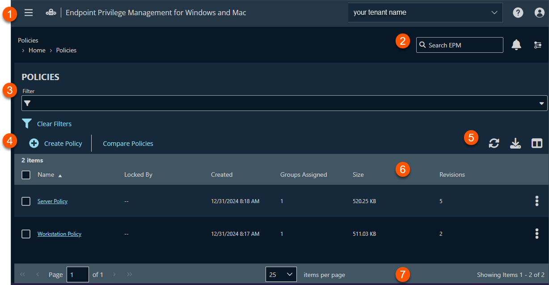Sort by Groups Assigned column
Screen dimensions: 549x285
coord(304,174)
